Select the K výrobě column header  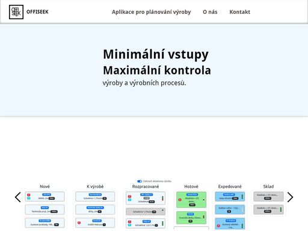point(95,186)
